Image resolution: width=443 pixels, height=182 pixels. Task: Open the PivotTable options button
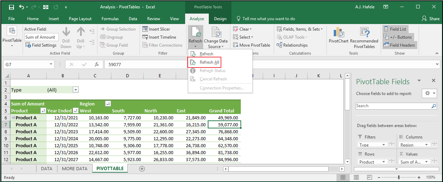click(12, 37)
